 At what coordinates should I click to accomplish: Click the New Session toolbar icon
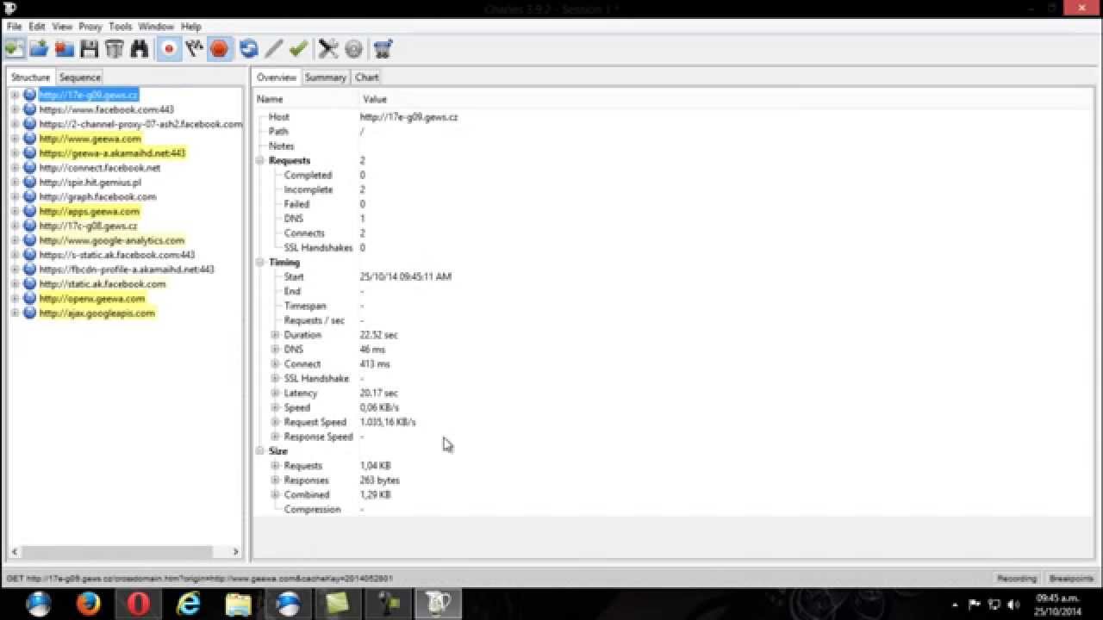pyautogui.click(x=14, y=49)
